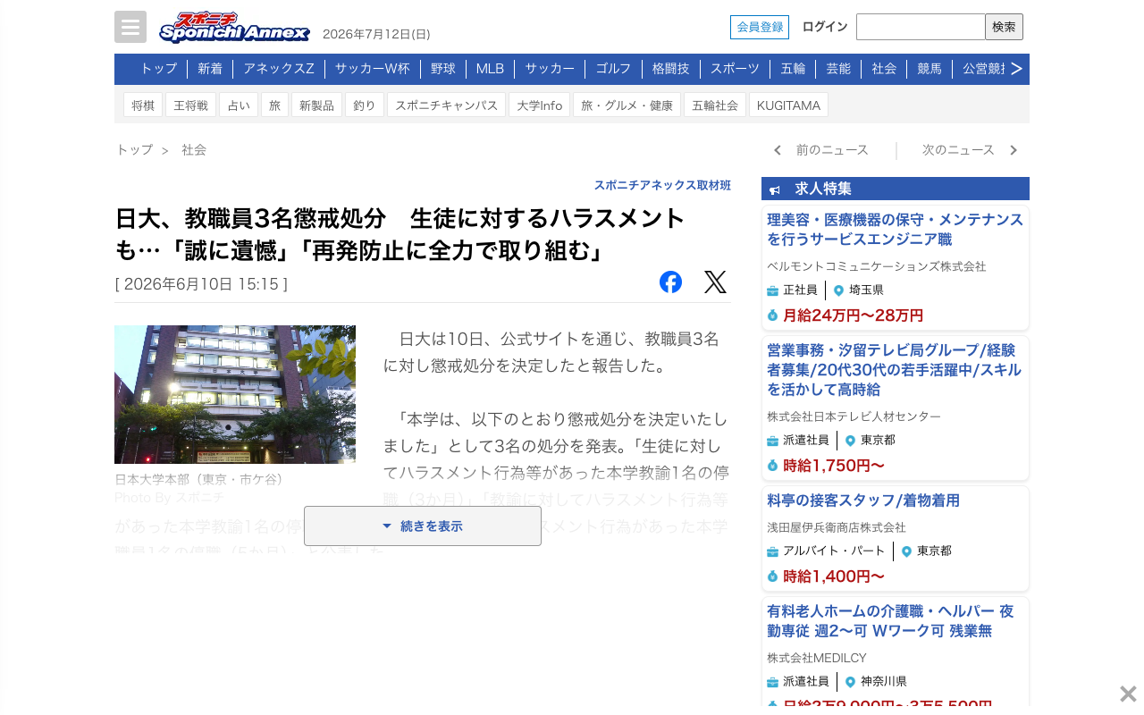Click トップ in the breadcrumb
1144x715 pixels.
click(x=134, y=150)
